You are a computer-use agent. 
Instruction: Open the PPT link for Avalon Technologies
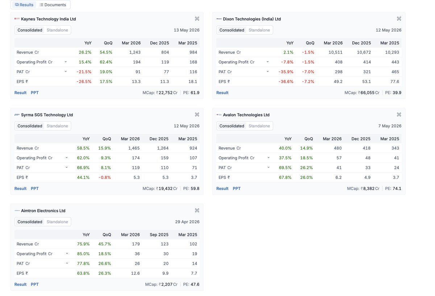[x=237, y=188]
